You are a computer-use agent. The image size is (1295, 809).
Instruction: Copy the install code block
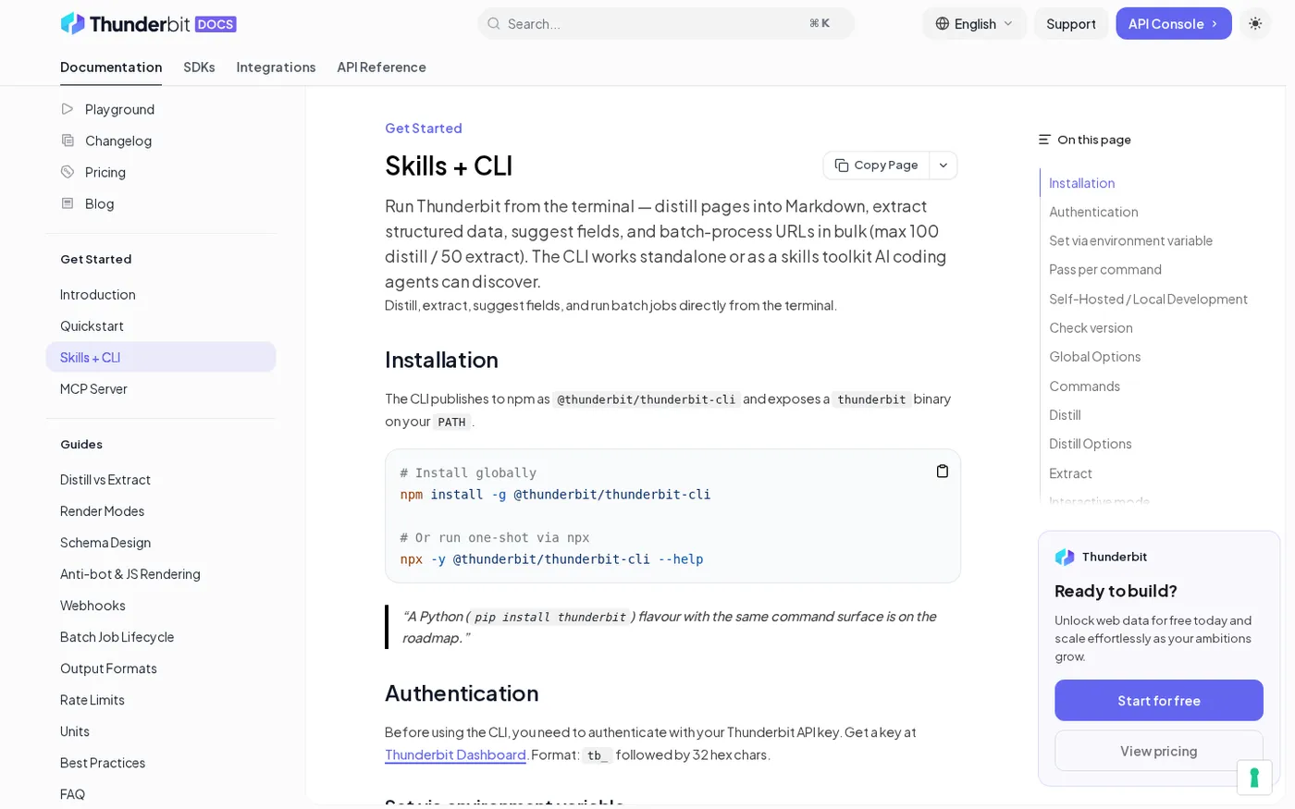[x=942, y=472]
